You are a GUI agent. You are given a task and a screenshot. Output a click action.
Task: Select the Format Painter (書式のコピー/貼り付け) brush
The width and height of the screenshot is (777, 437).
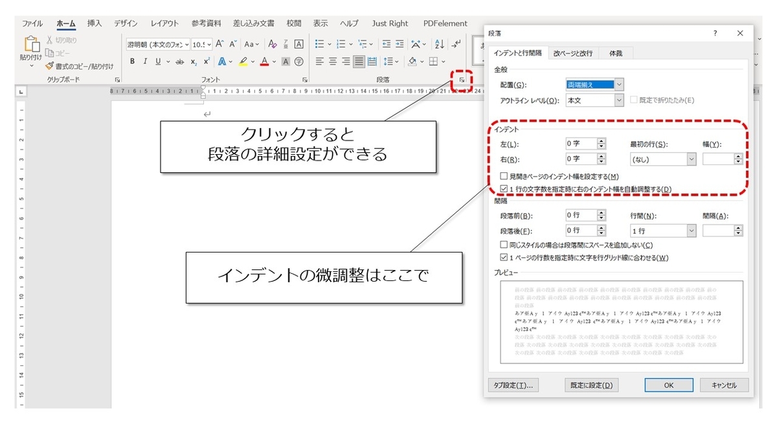click(x=49, y=65)
